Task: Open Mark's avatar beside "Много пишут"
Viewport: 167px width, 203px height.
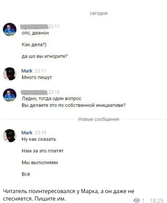Action: point(10,74)
